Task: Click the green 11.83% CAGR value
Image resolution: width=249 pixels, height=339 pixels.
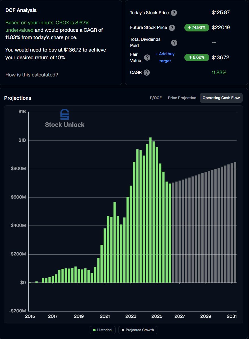Action: 219,73
